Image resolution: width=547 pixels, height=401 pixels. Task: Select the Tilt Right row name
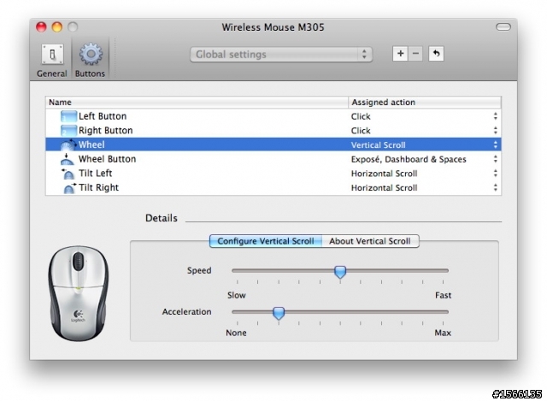(x=99, y=188)
